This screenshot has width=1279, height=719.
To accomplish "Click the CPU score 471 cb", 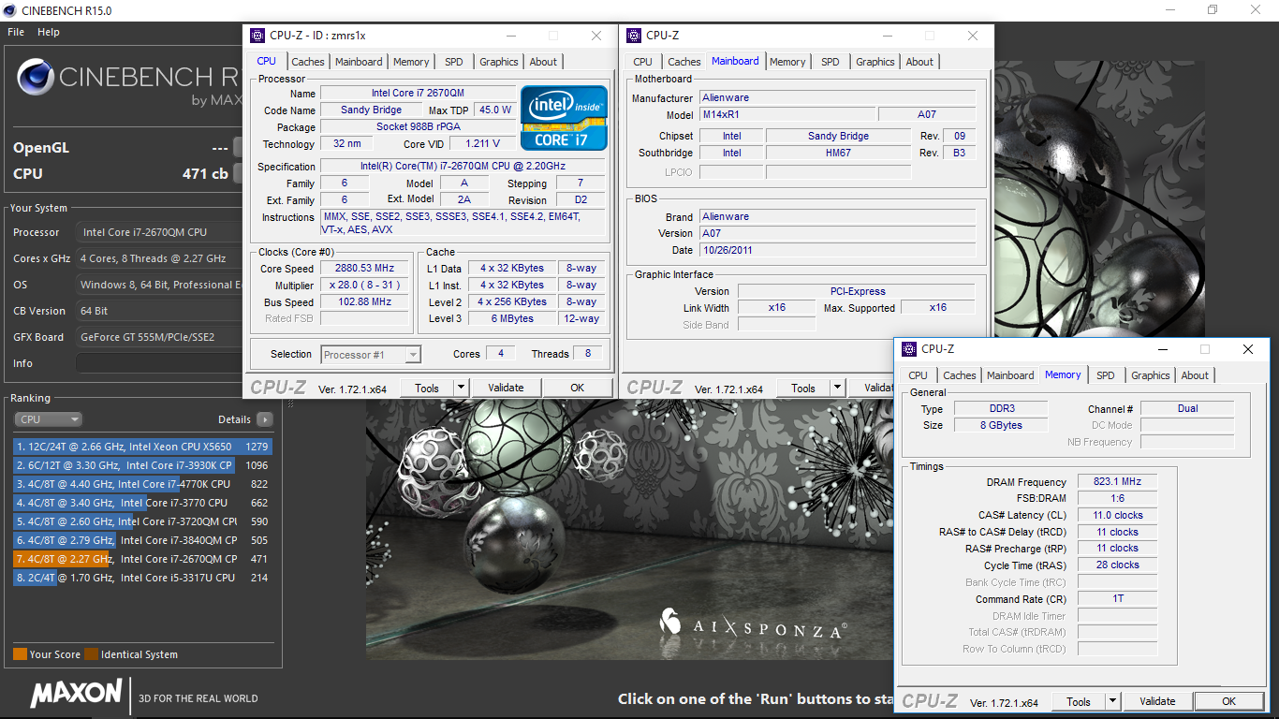I will point(205,173).
